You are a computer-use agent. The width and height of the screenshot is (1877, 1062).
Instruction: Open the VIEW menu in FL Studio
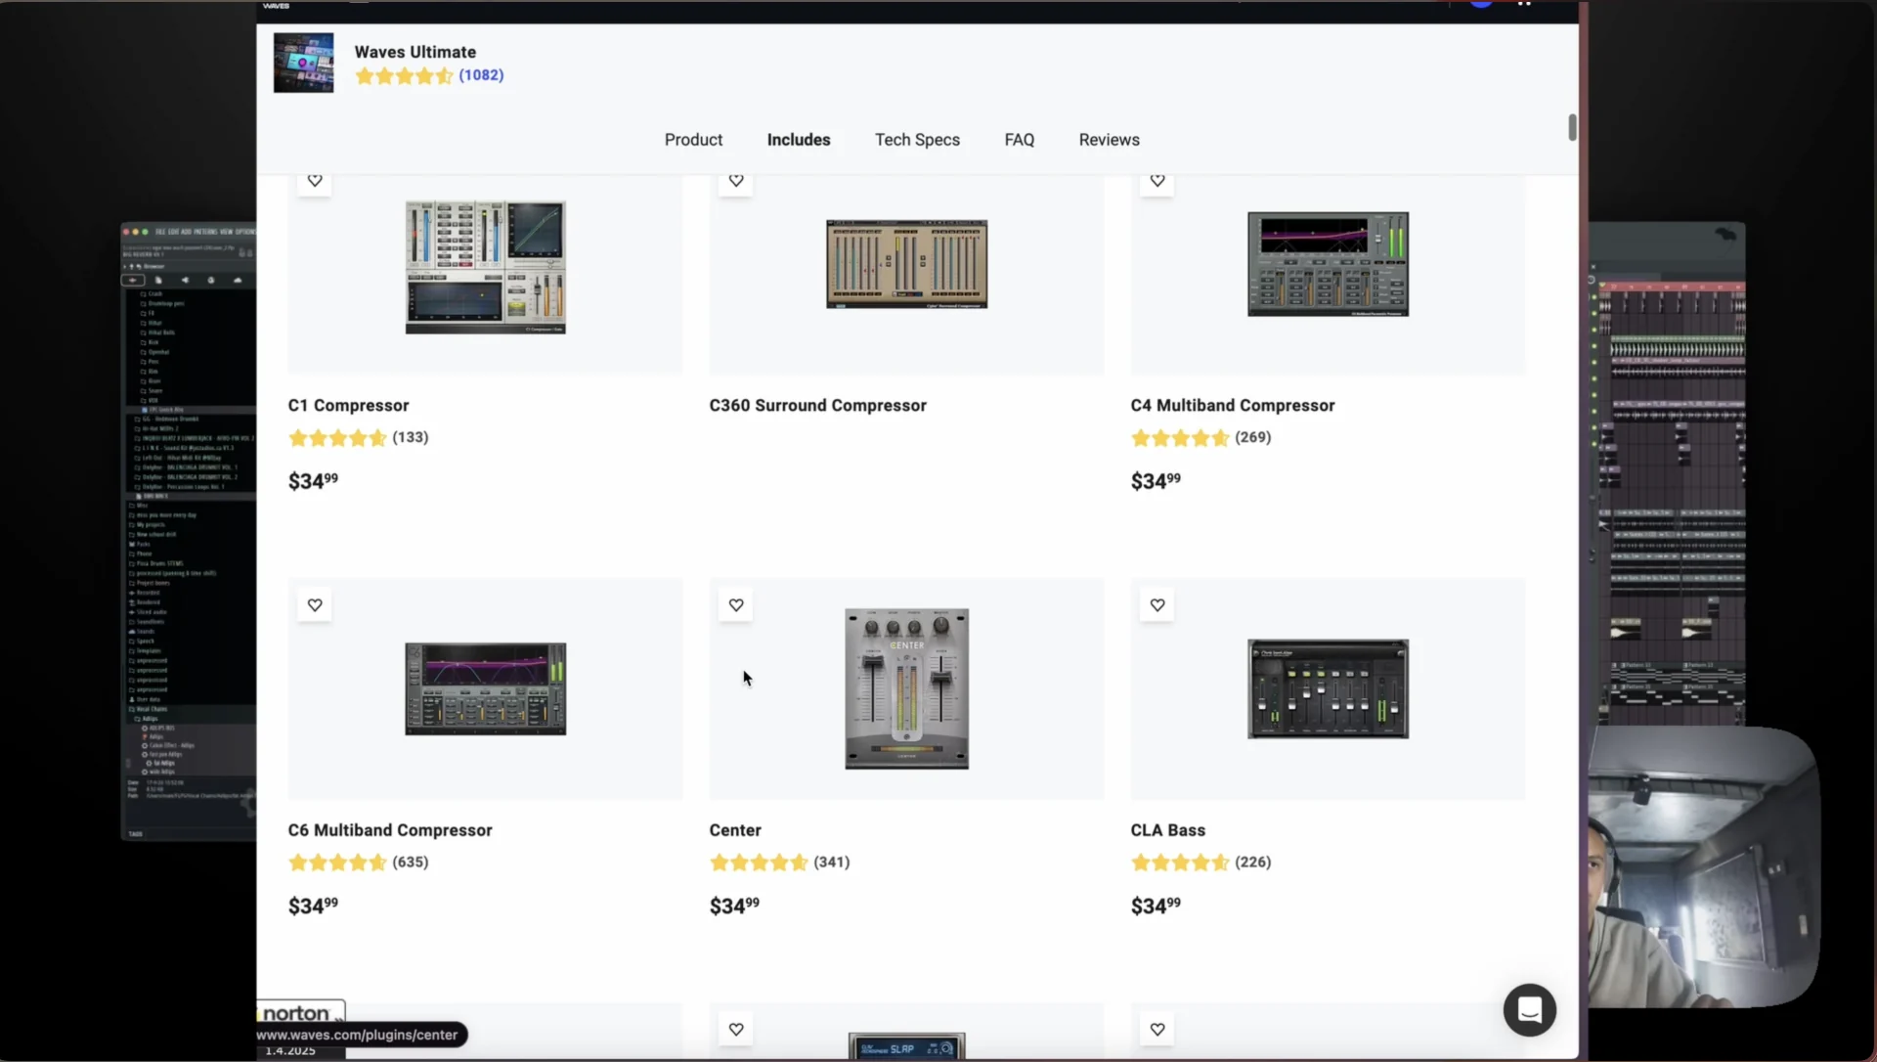point(227,232)
